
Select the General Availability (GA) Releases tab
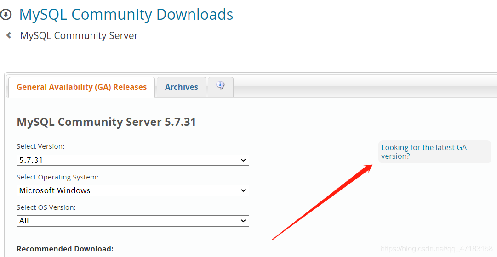pos(81,87)
